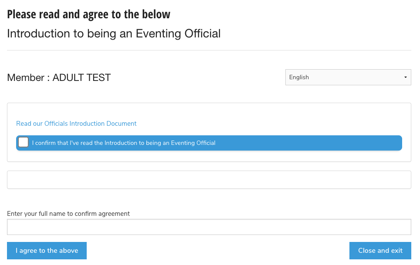The image size is (420, 265).
Task: Open the Officials Introduction Document link
Action: (76, 124)
